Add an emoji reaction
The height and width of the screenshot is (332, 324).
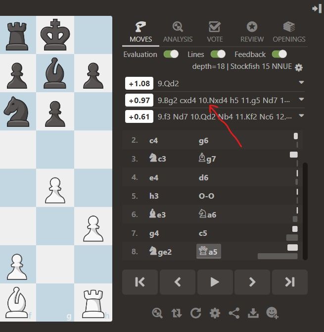[273, 313]
